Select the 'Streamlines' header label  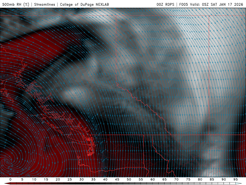(45, 4)
